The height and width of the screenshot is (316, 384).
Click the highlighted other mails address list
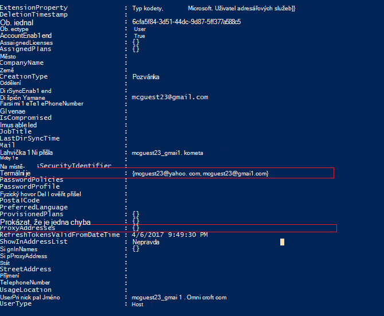pyautogui.click(x=201, y=174)
